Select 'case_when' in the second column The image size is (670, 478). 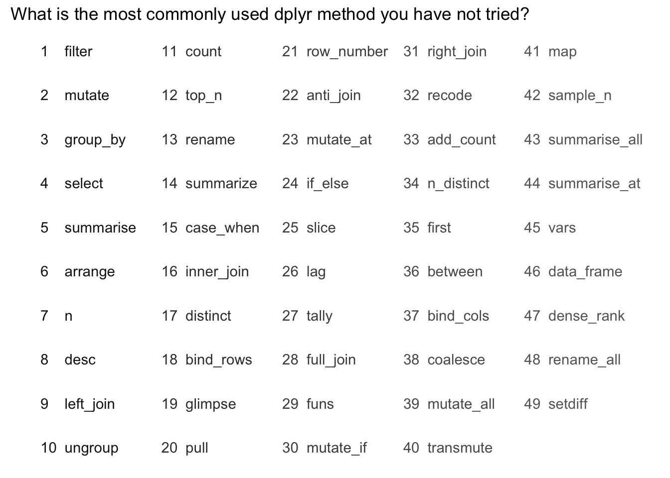[x=222, y=228]
